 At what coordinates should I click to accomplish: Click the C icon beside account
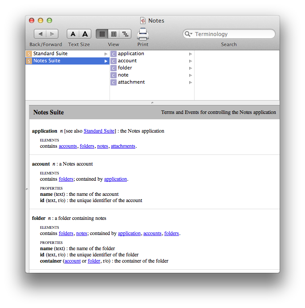pos(114,61)
